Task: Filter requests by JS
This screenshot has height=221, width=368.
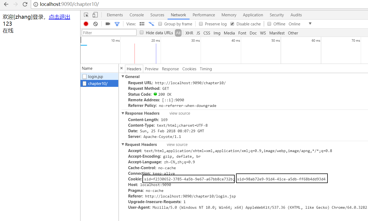Action: [198, 33]
